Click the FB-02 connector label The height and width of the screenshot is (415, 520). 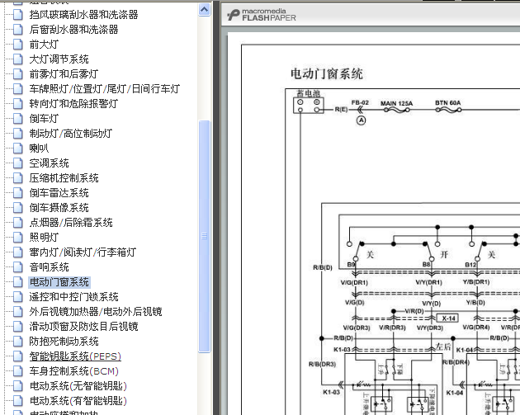360,103
